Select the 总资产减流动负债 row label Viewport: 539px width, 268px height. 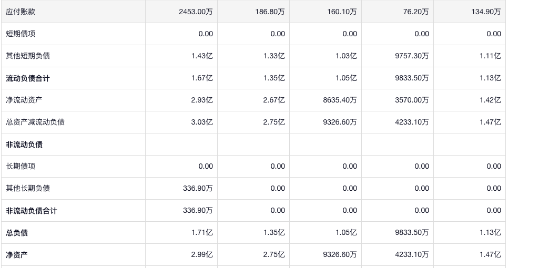(x=35, y=122)
